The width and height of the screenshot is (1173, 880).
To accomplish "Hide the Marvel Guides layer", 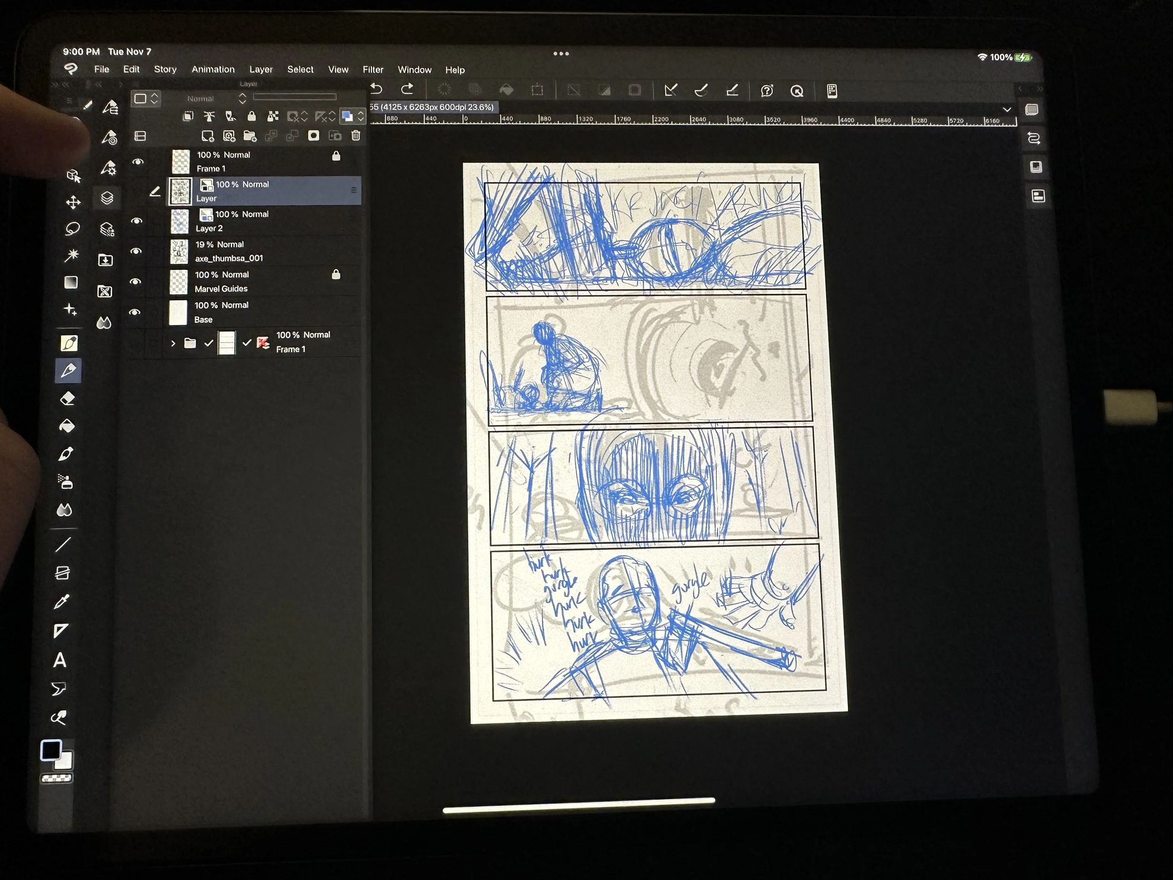I will coord(136,282).
